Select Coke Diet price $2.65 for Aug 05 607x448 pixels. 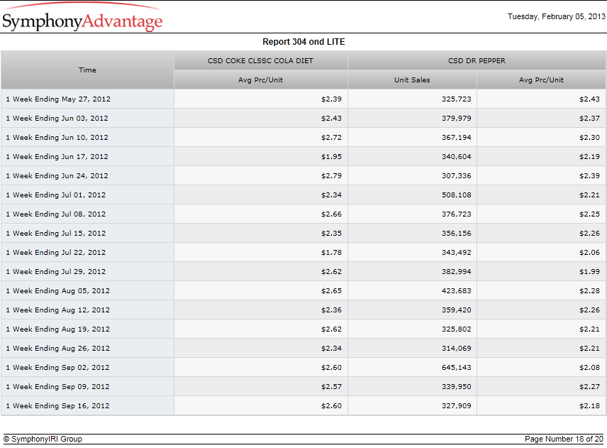pos(331,291)
